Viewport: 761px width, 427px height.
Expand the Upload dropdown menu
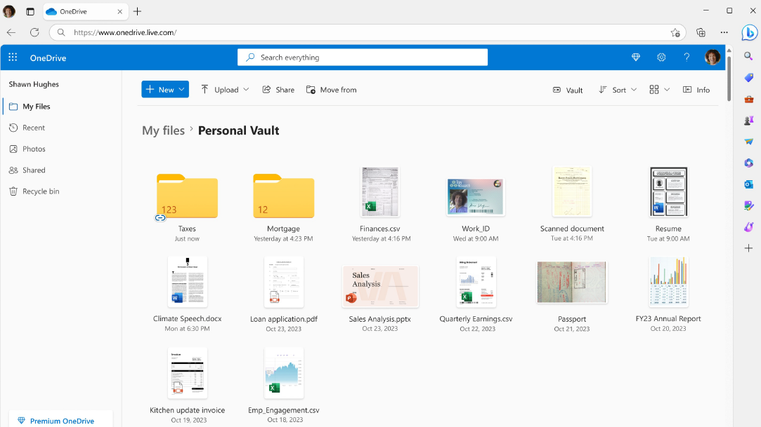[x=225, y=90]
